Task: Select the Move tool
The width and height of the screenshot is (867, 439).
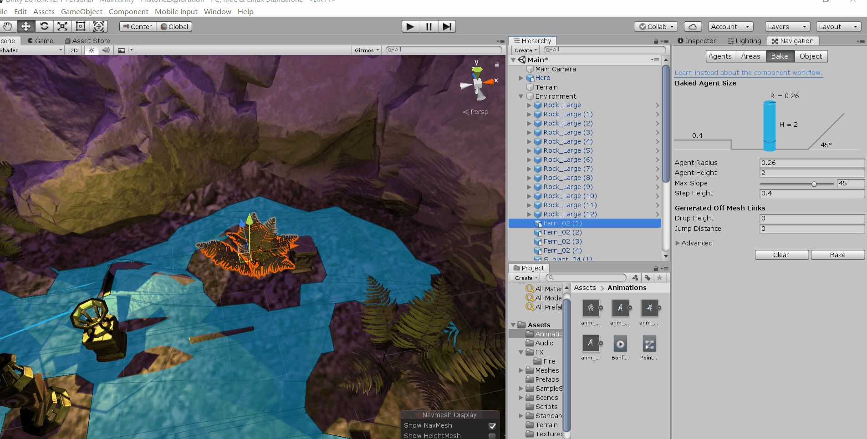Action: 25,26
